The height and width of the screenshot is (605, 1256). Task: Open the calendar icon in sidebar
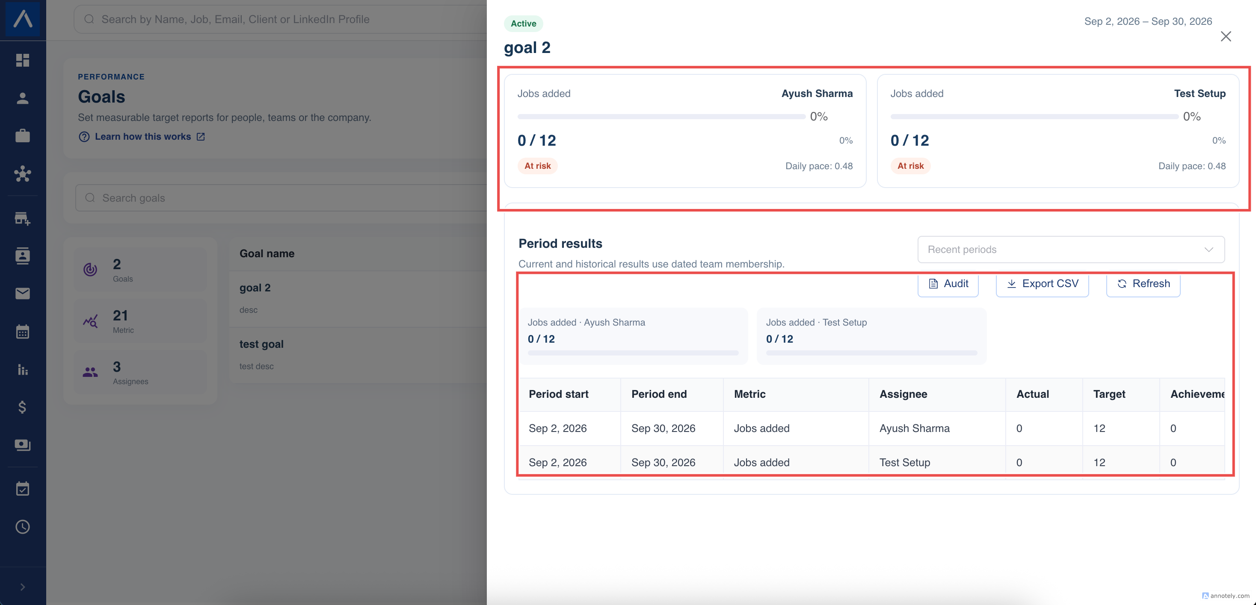click(x=22, y=331)
